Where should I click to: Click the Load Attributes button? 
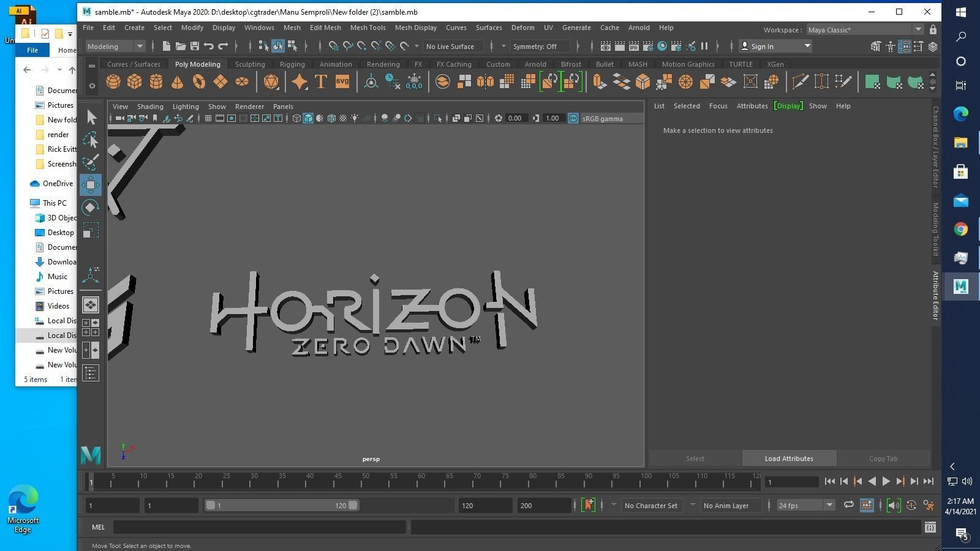click(789, 458)
